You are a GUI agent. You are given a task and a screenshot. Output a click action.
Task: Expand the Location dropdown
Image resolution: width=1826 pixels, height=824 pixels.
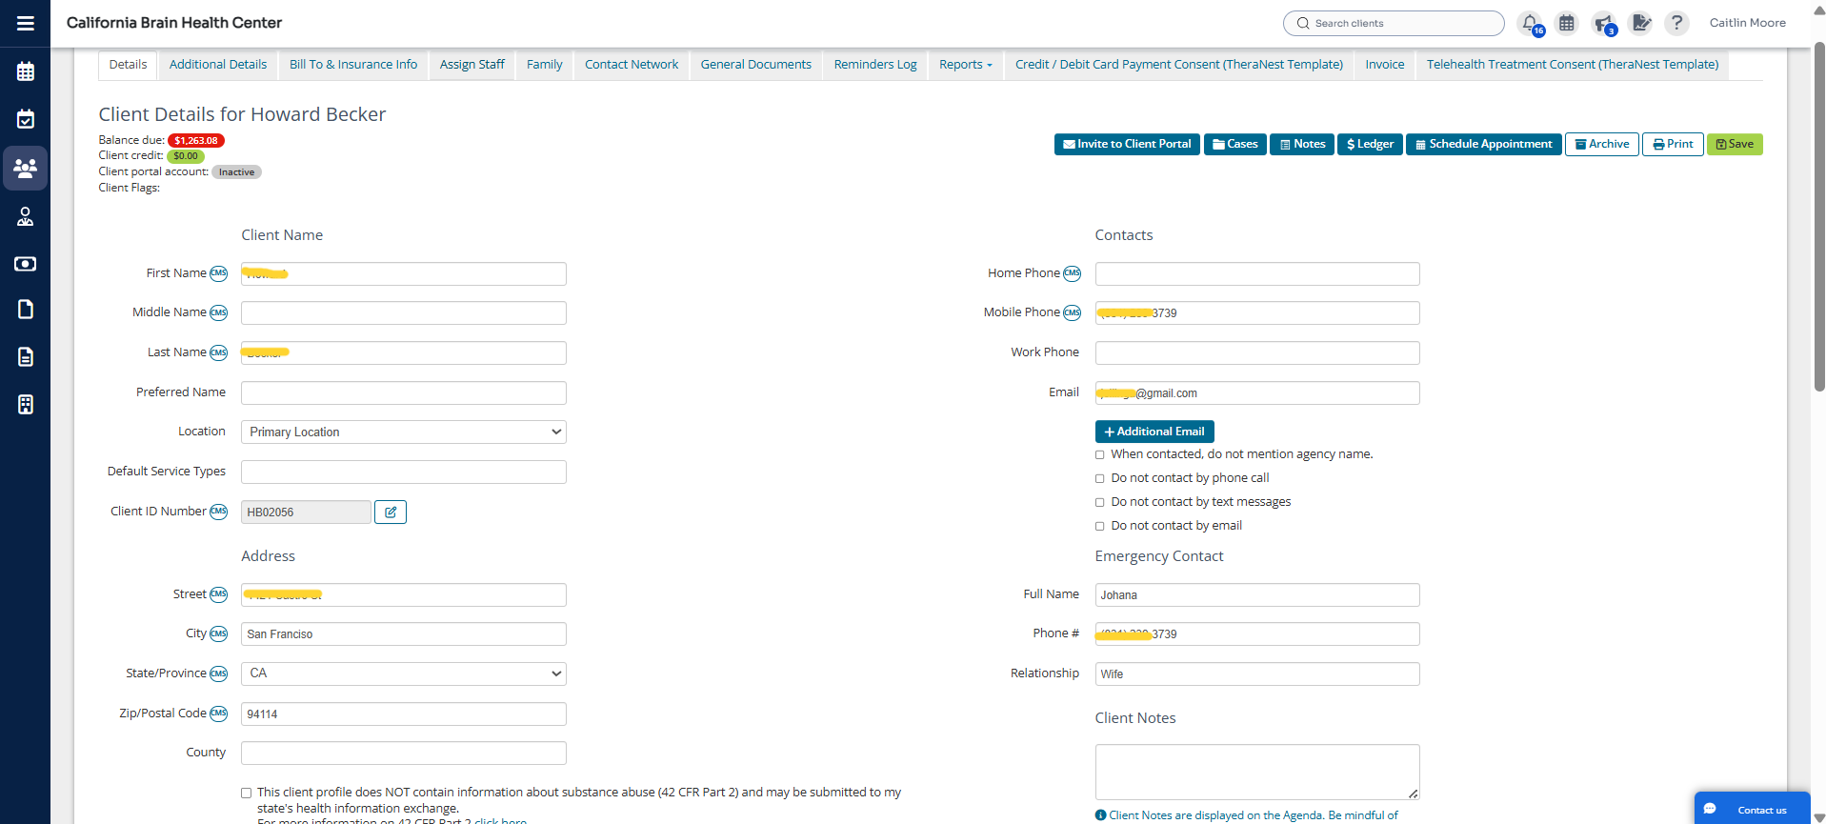[x=404, y=432]
